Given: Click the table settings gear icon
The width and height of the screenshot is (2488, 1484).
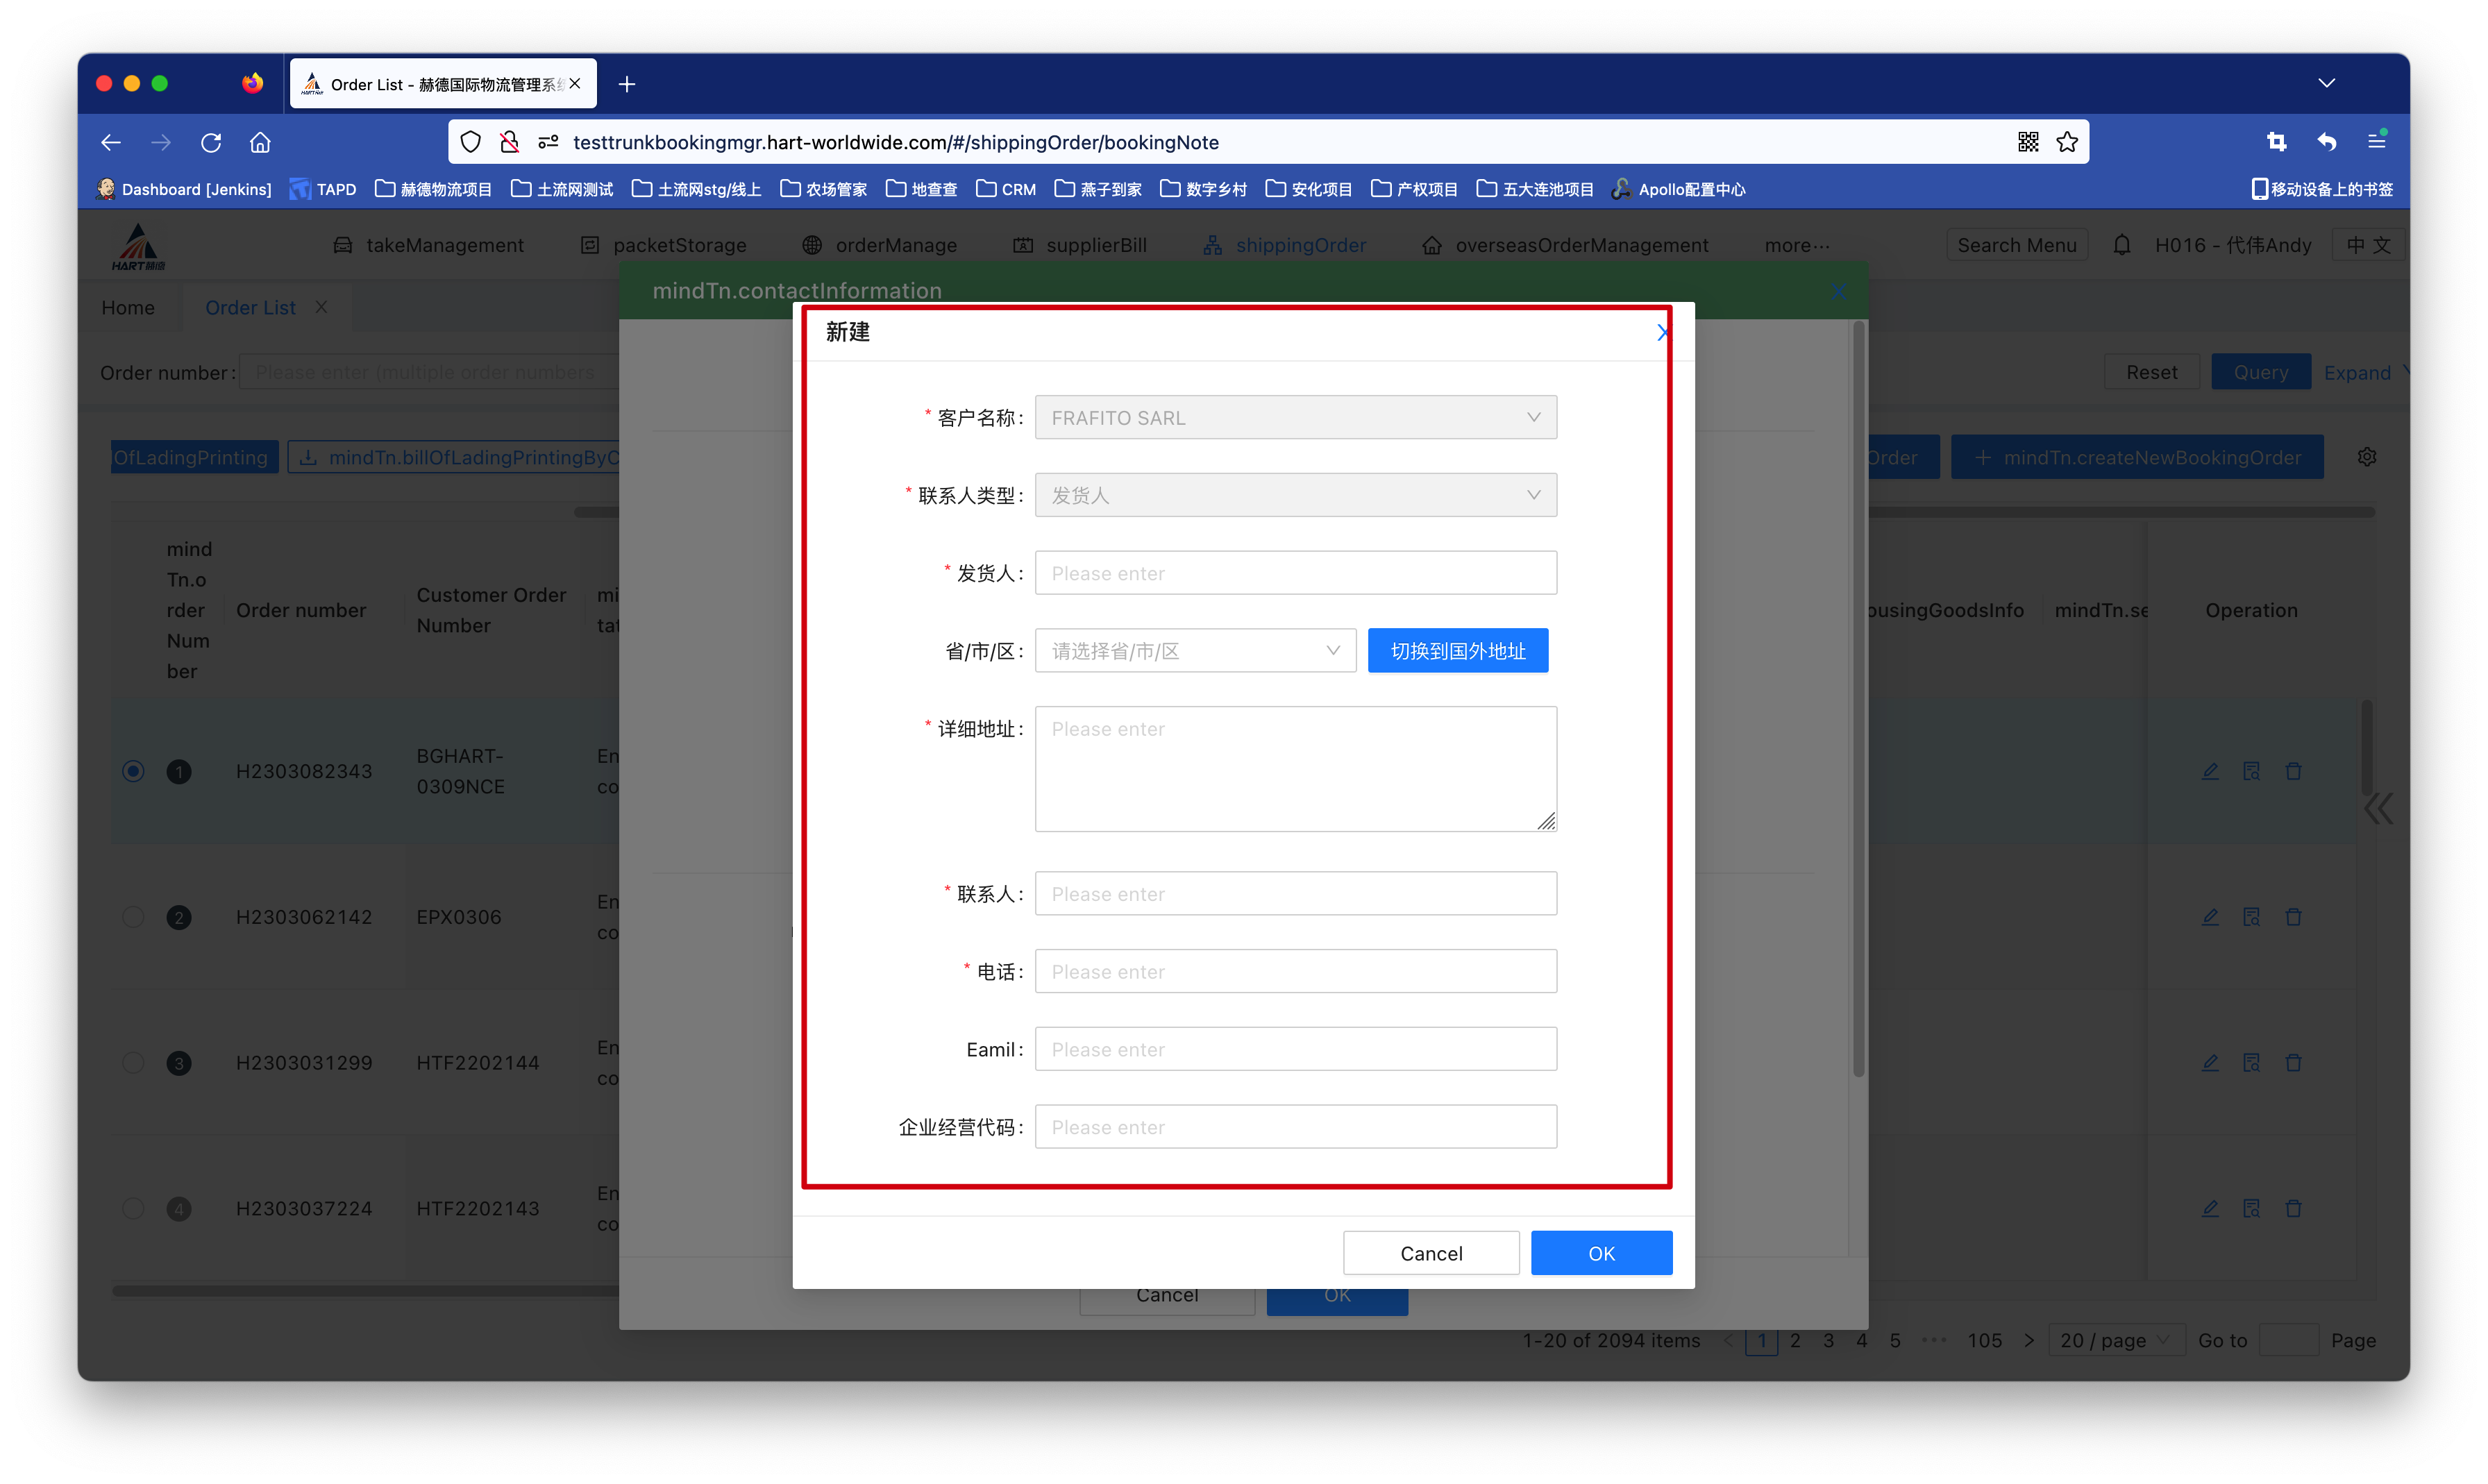Looking at the screenshot, I should [2366, 457].
